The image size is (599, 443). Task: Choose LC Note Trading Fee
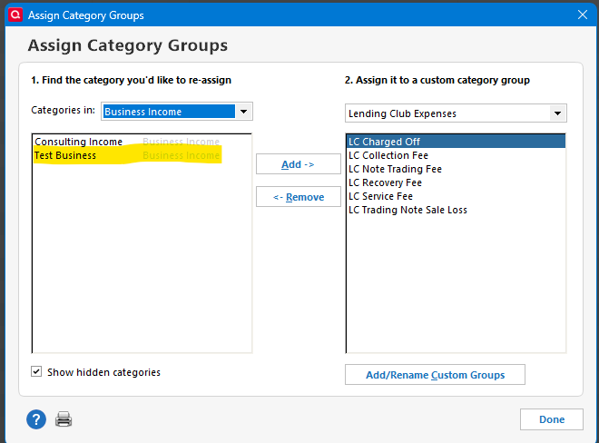[x=395, y=170]
